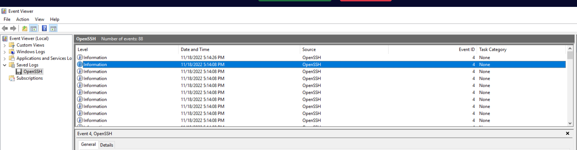This screenshot has height=150, width=577.
Task: Sort events by the Event ID column
Action: (466, 50)
